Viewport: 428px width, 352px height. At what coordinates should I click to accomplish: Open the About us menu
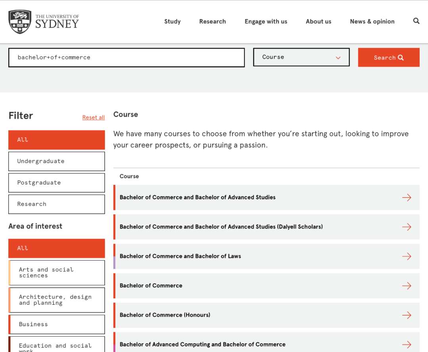point(318,21)
